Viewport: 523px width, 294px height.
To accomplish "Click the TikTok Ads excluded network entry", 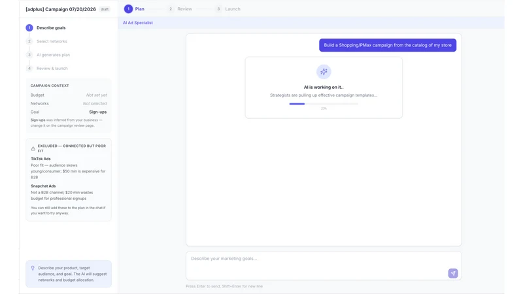I will [x=68, y=168].
